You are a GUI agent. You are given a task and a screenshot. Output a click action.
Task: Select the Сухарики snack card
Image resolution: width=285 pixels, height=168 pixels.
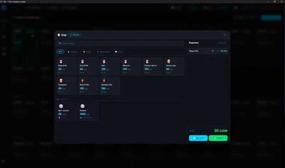click(x=67, y=86)
